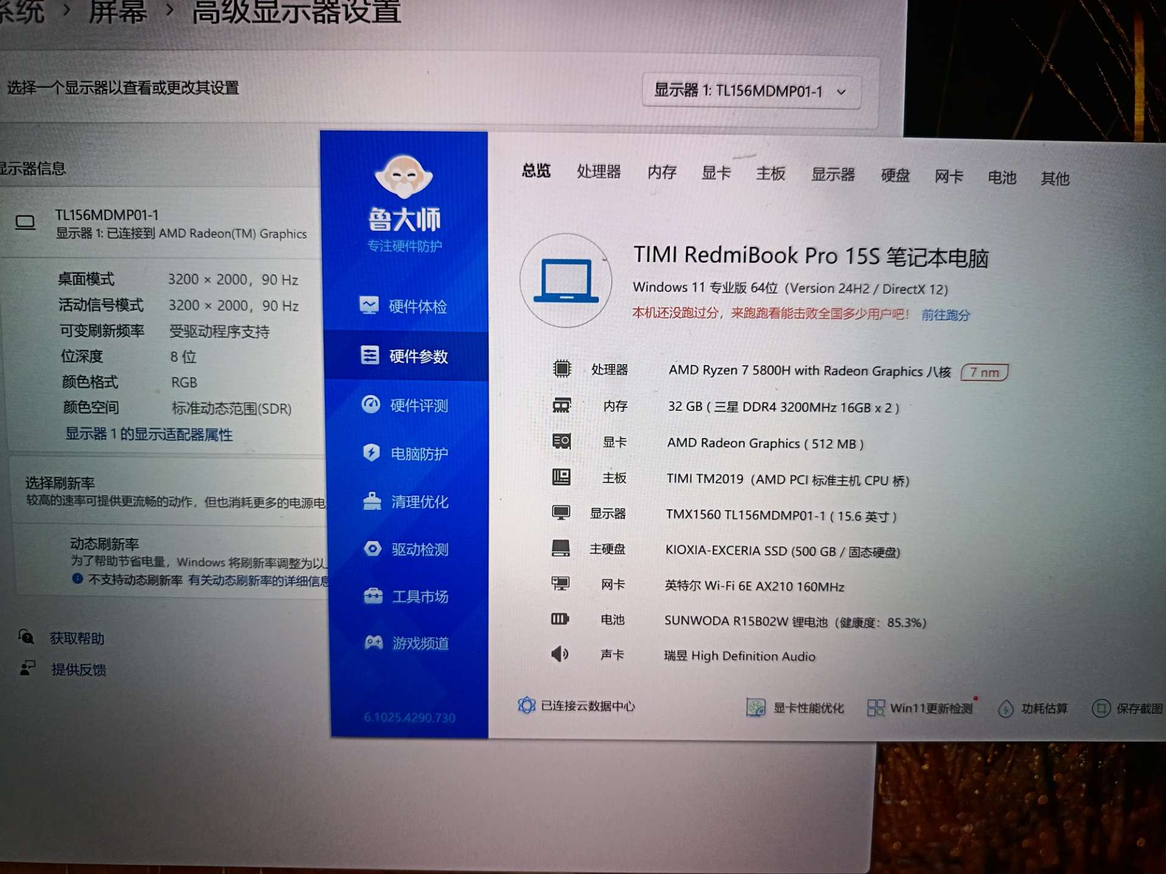Click the 声卡 speaker icon in the spec list
This screenshot has width=1166, height=874.
point(559,654)
